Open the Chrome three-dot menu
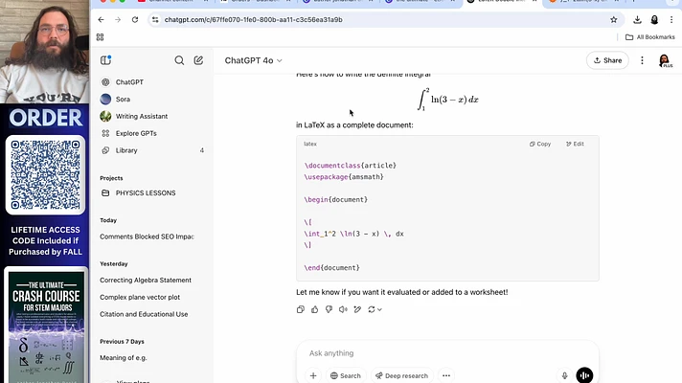682x383 pixels. (x=671, y=19)
